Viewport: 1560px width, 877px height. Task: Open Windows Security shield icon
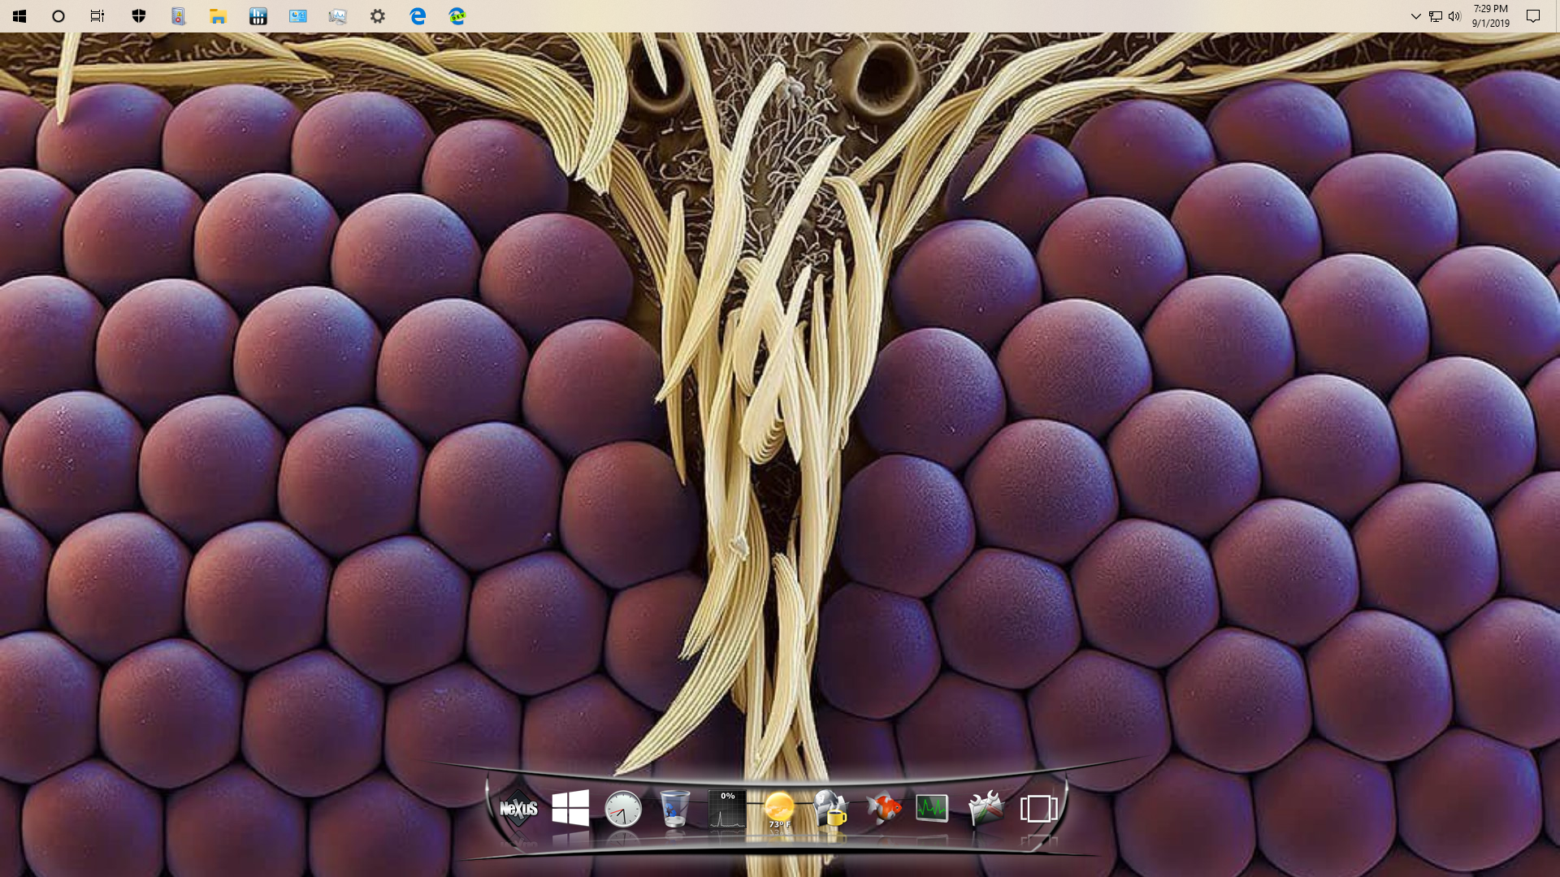tap(138, 16)
